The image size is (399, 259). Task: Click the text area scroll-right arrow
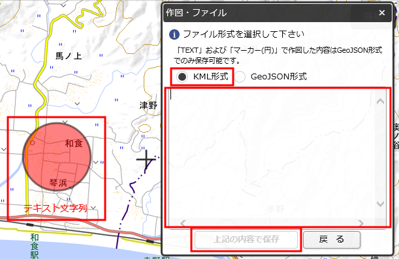(x=361, y=223)
